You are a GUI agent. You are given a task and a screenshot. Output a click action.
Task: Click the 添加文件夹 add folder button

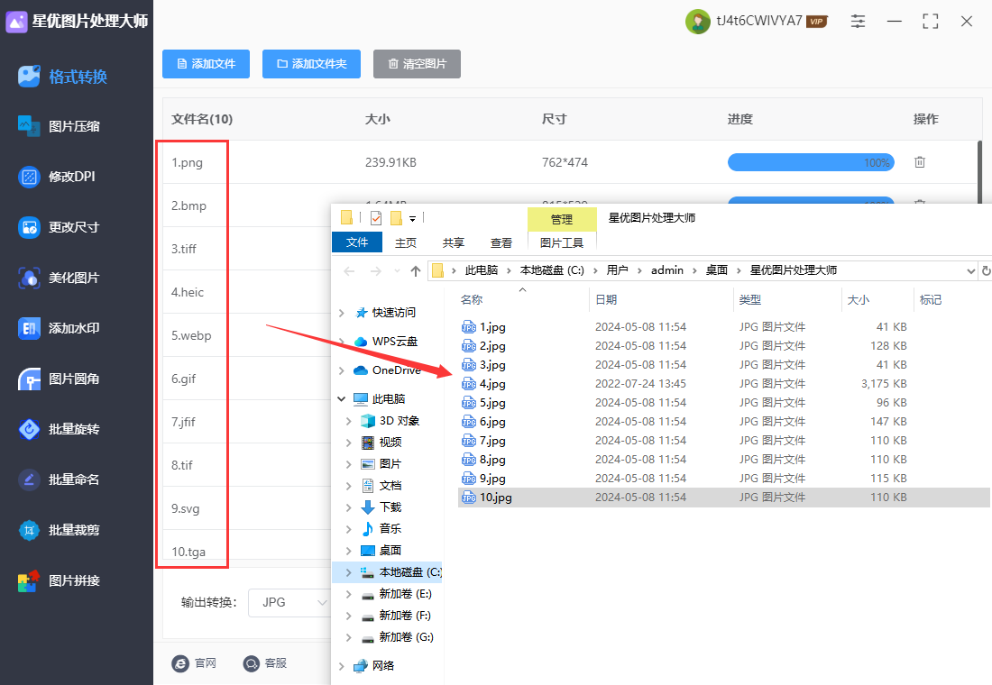pos(311,64)
